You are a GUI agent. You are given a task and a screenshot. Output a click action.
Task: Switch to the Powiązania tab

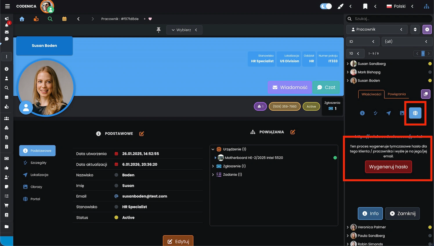(396, 94)
